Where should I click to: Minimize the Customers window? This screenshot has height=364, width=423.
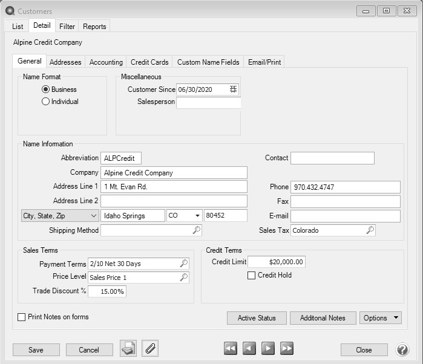(366, 11)
